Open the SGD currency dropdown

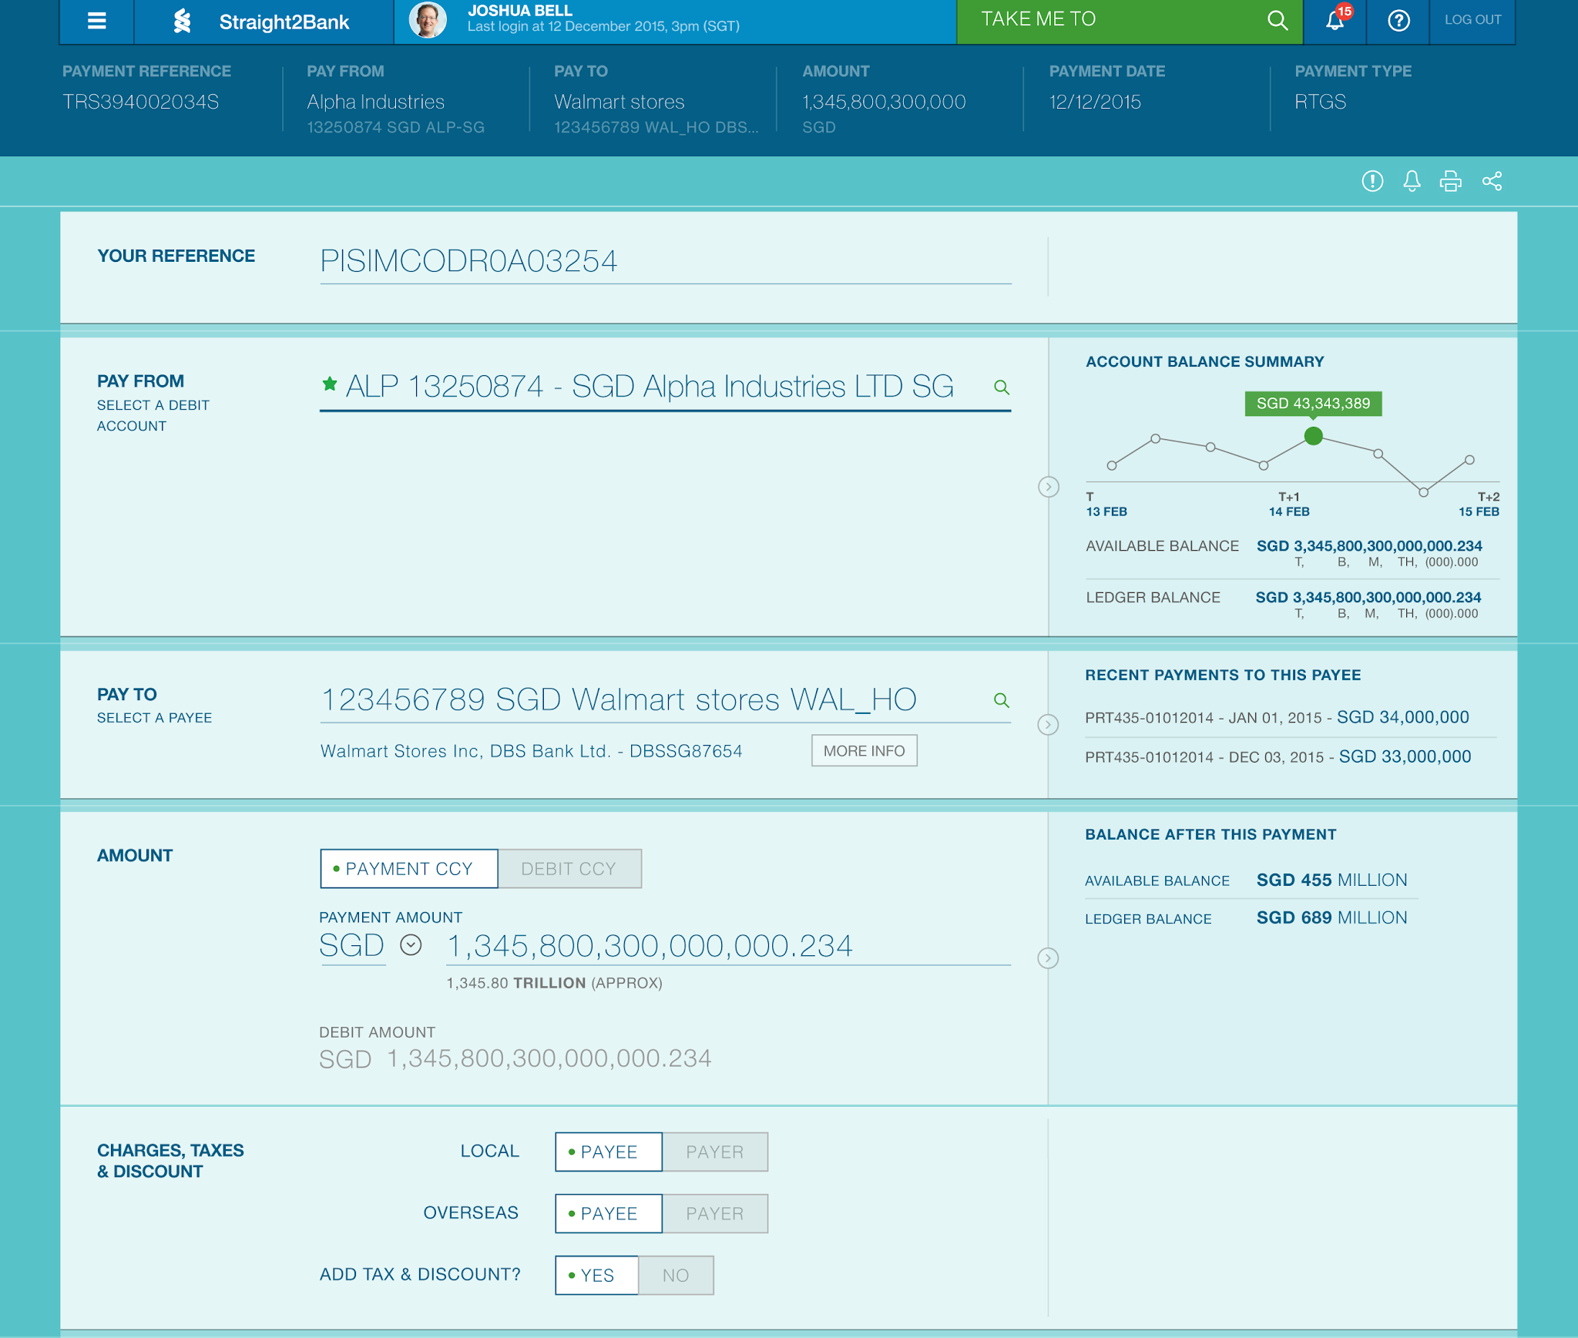(411, 945)
